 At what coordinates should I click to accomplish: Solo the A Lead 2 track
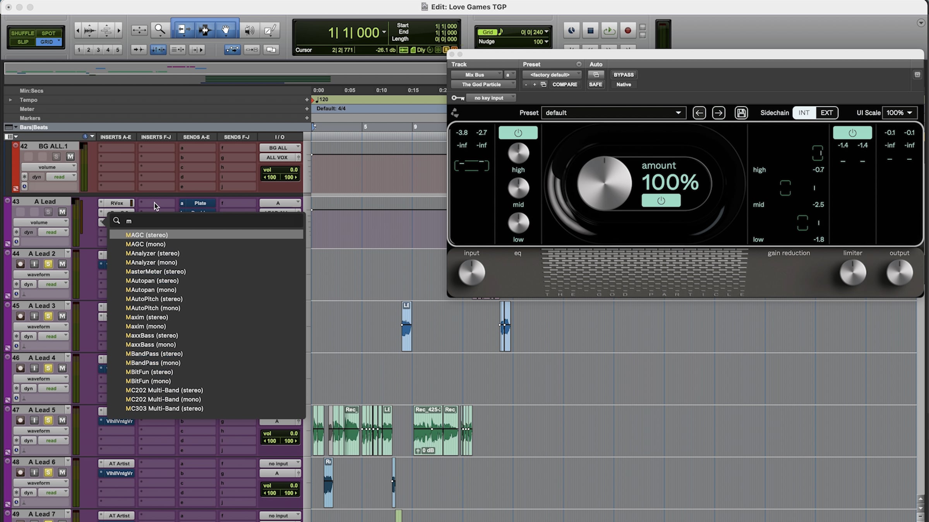click(48, 264)
